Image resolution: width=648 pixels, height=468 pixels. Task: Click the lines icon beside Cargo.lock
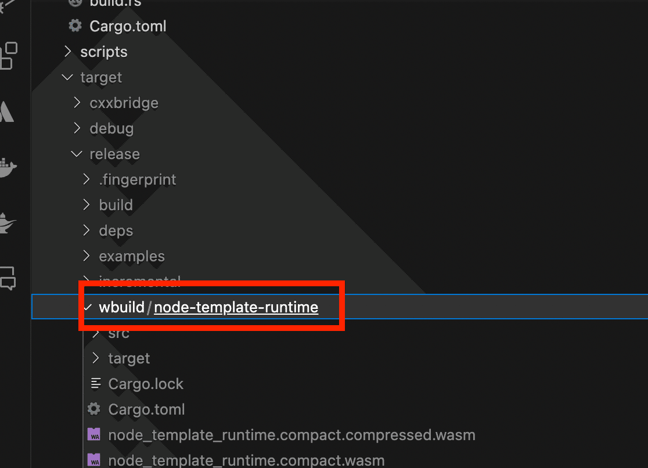(x=95, y=384)
